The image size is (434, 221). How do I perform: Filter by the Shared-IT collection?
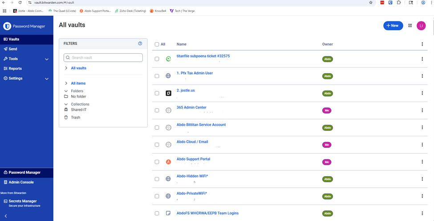79,110
